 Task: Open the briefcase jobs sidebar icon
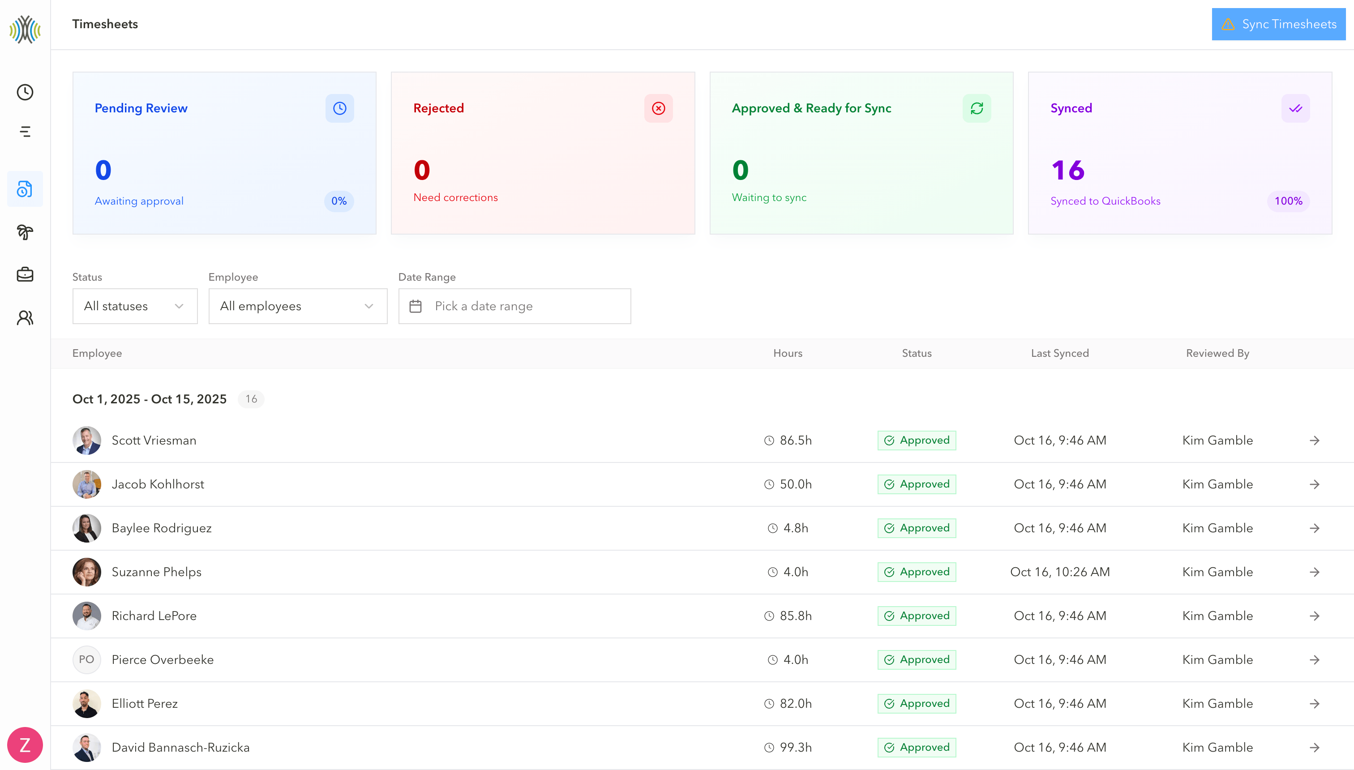coord(25,274)
